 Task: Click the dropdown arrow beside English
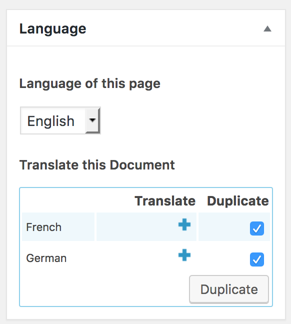pyautogui.click(x=92, y=120)
